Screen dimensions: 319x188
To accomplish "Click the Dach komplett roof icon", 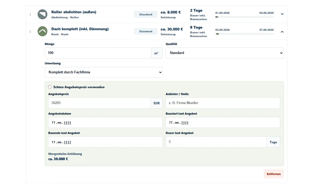I will 42,31.
